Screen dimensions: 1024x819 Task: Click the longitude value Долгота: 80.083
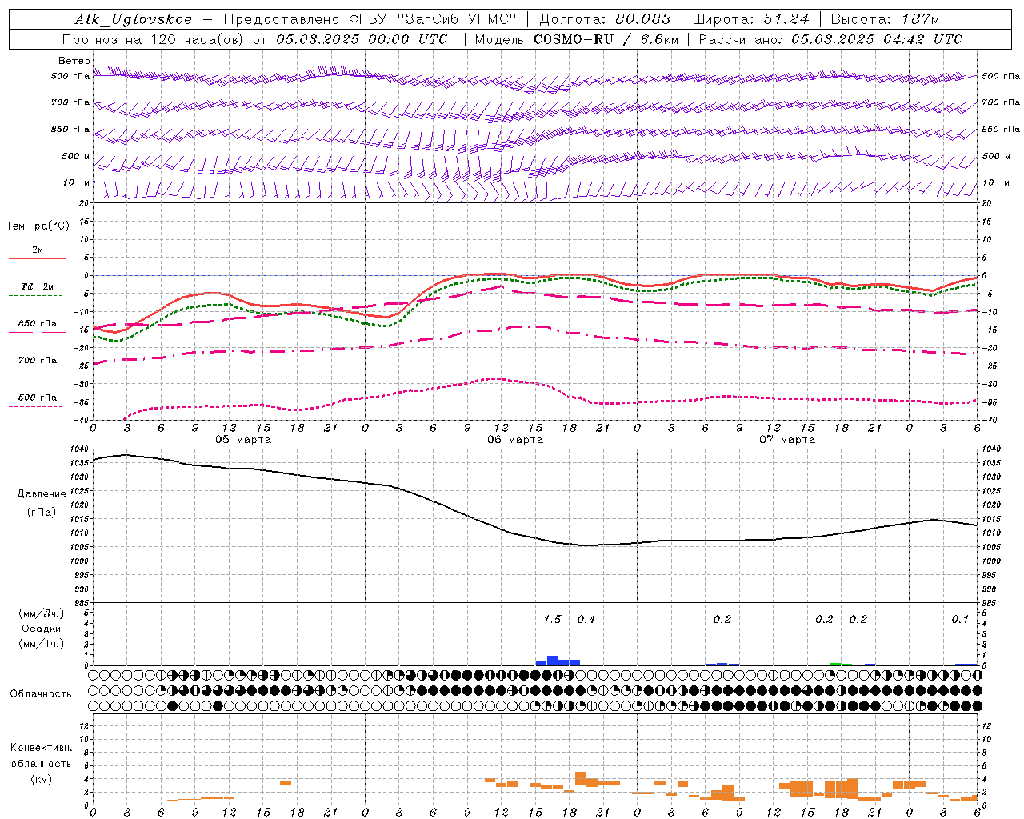(x=606, y=19)
